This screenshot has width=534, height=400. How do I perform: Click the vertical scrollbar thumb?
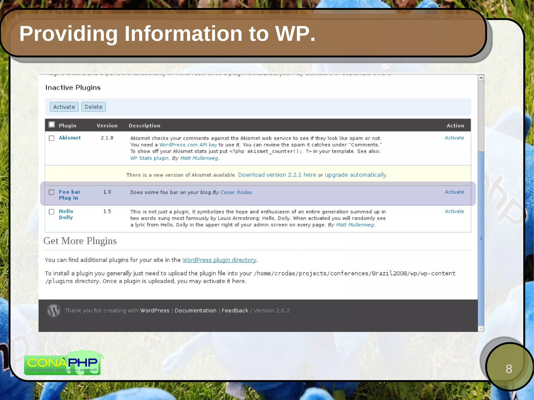481,238
